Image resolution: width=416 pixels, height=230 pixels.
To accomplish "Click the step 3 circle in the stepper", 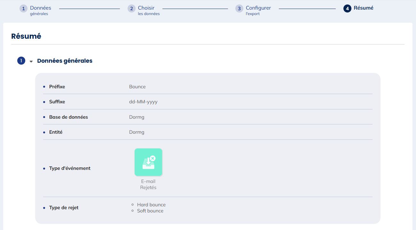I will pos(239,9).
